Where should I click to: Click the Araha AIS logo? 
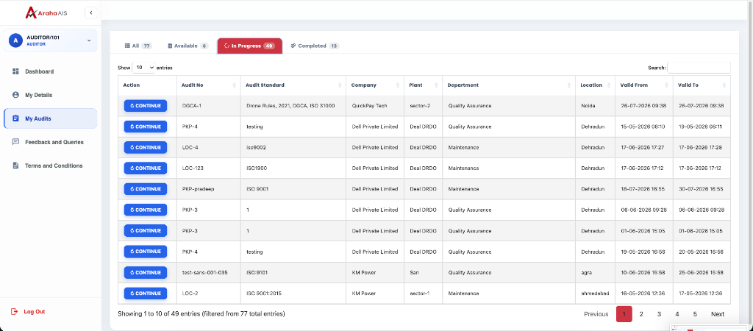[46, 13]
